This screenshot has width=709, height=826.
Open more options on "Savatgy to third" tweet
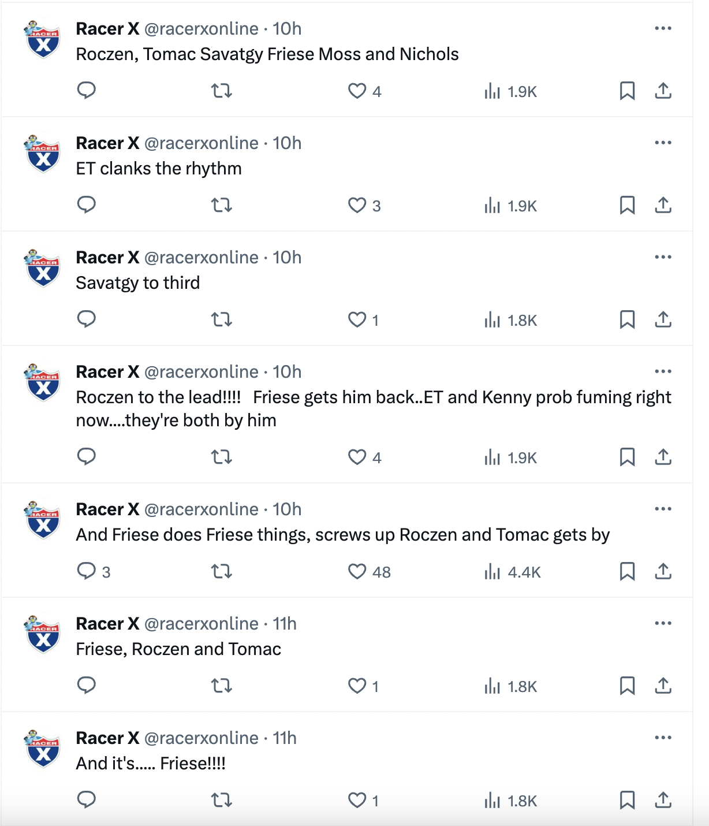663,257
